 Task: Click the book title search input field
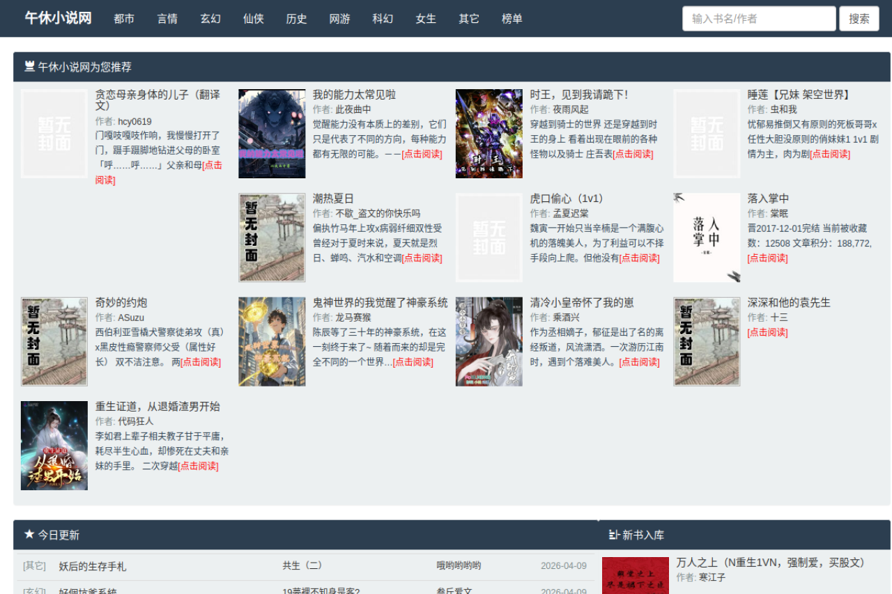[758, 19]
